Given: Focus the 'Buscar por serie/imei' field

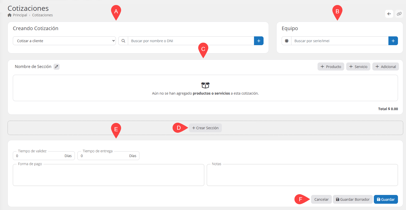Looking at the screenshot, I should click(x=339, y=41).
